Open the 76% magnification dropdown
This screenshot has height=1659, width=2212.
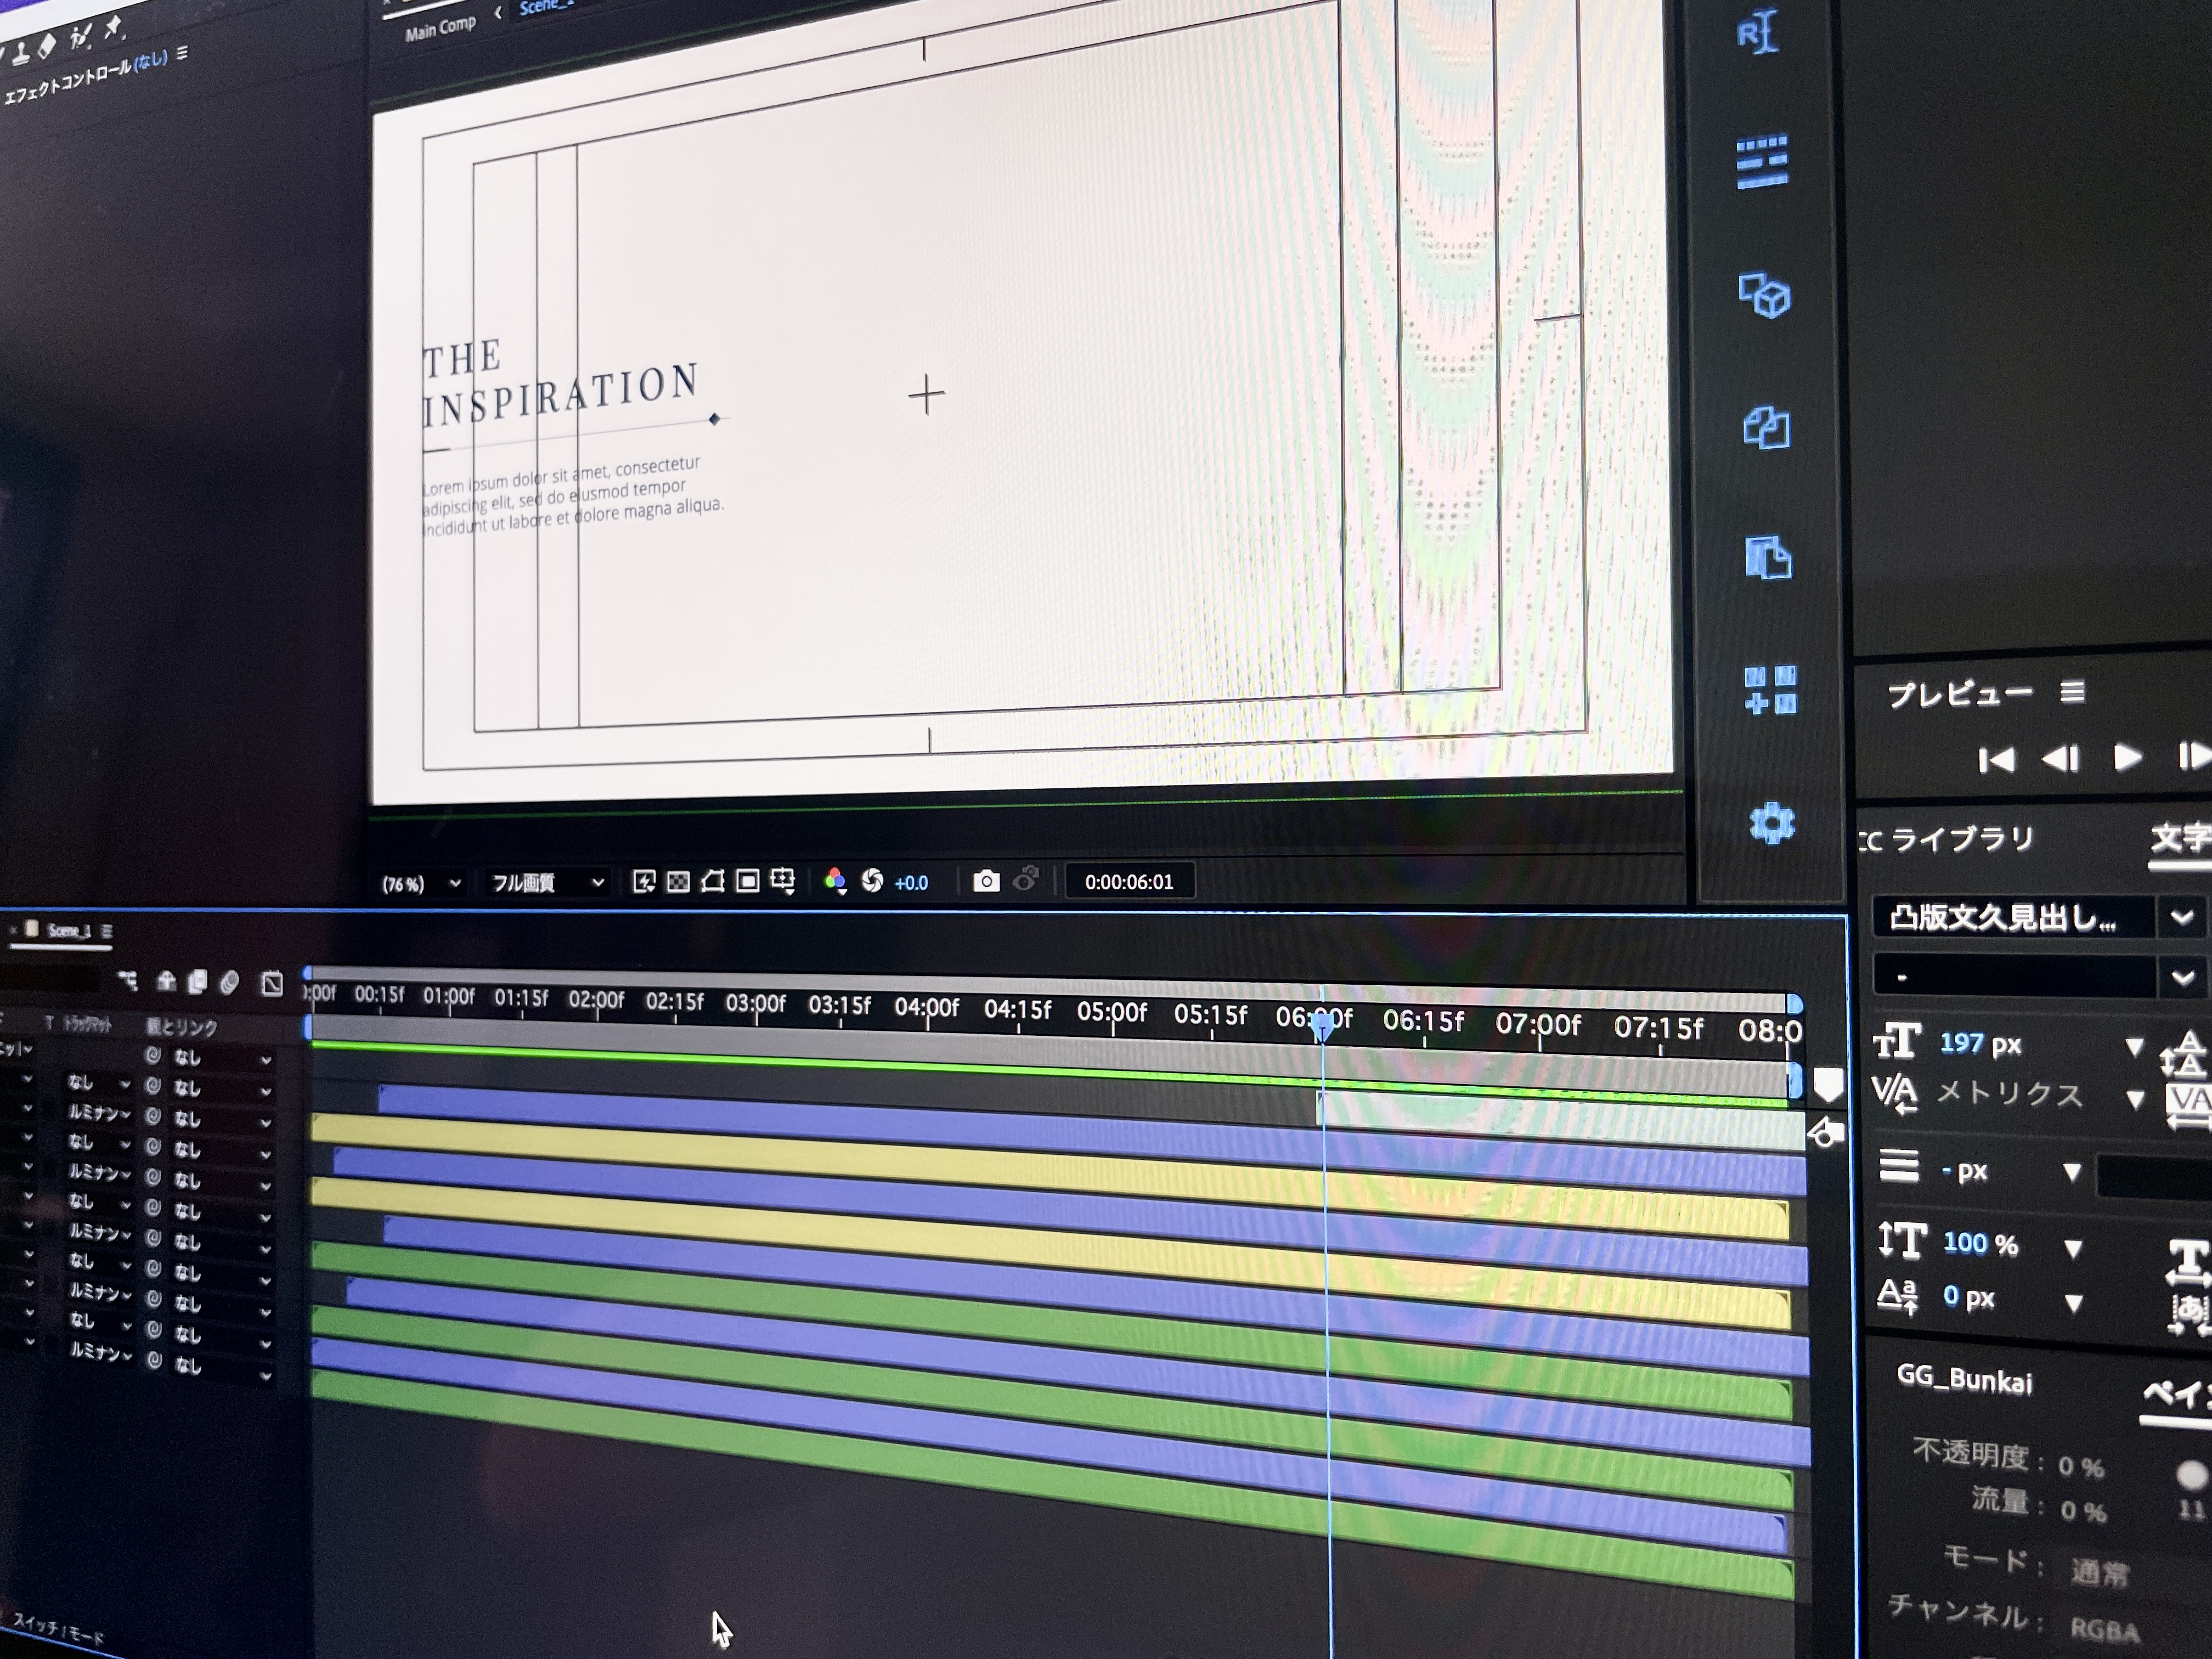421,884
